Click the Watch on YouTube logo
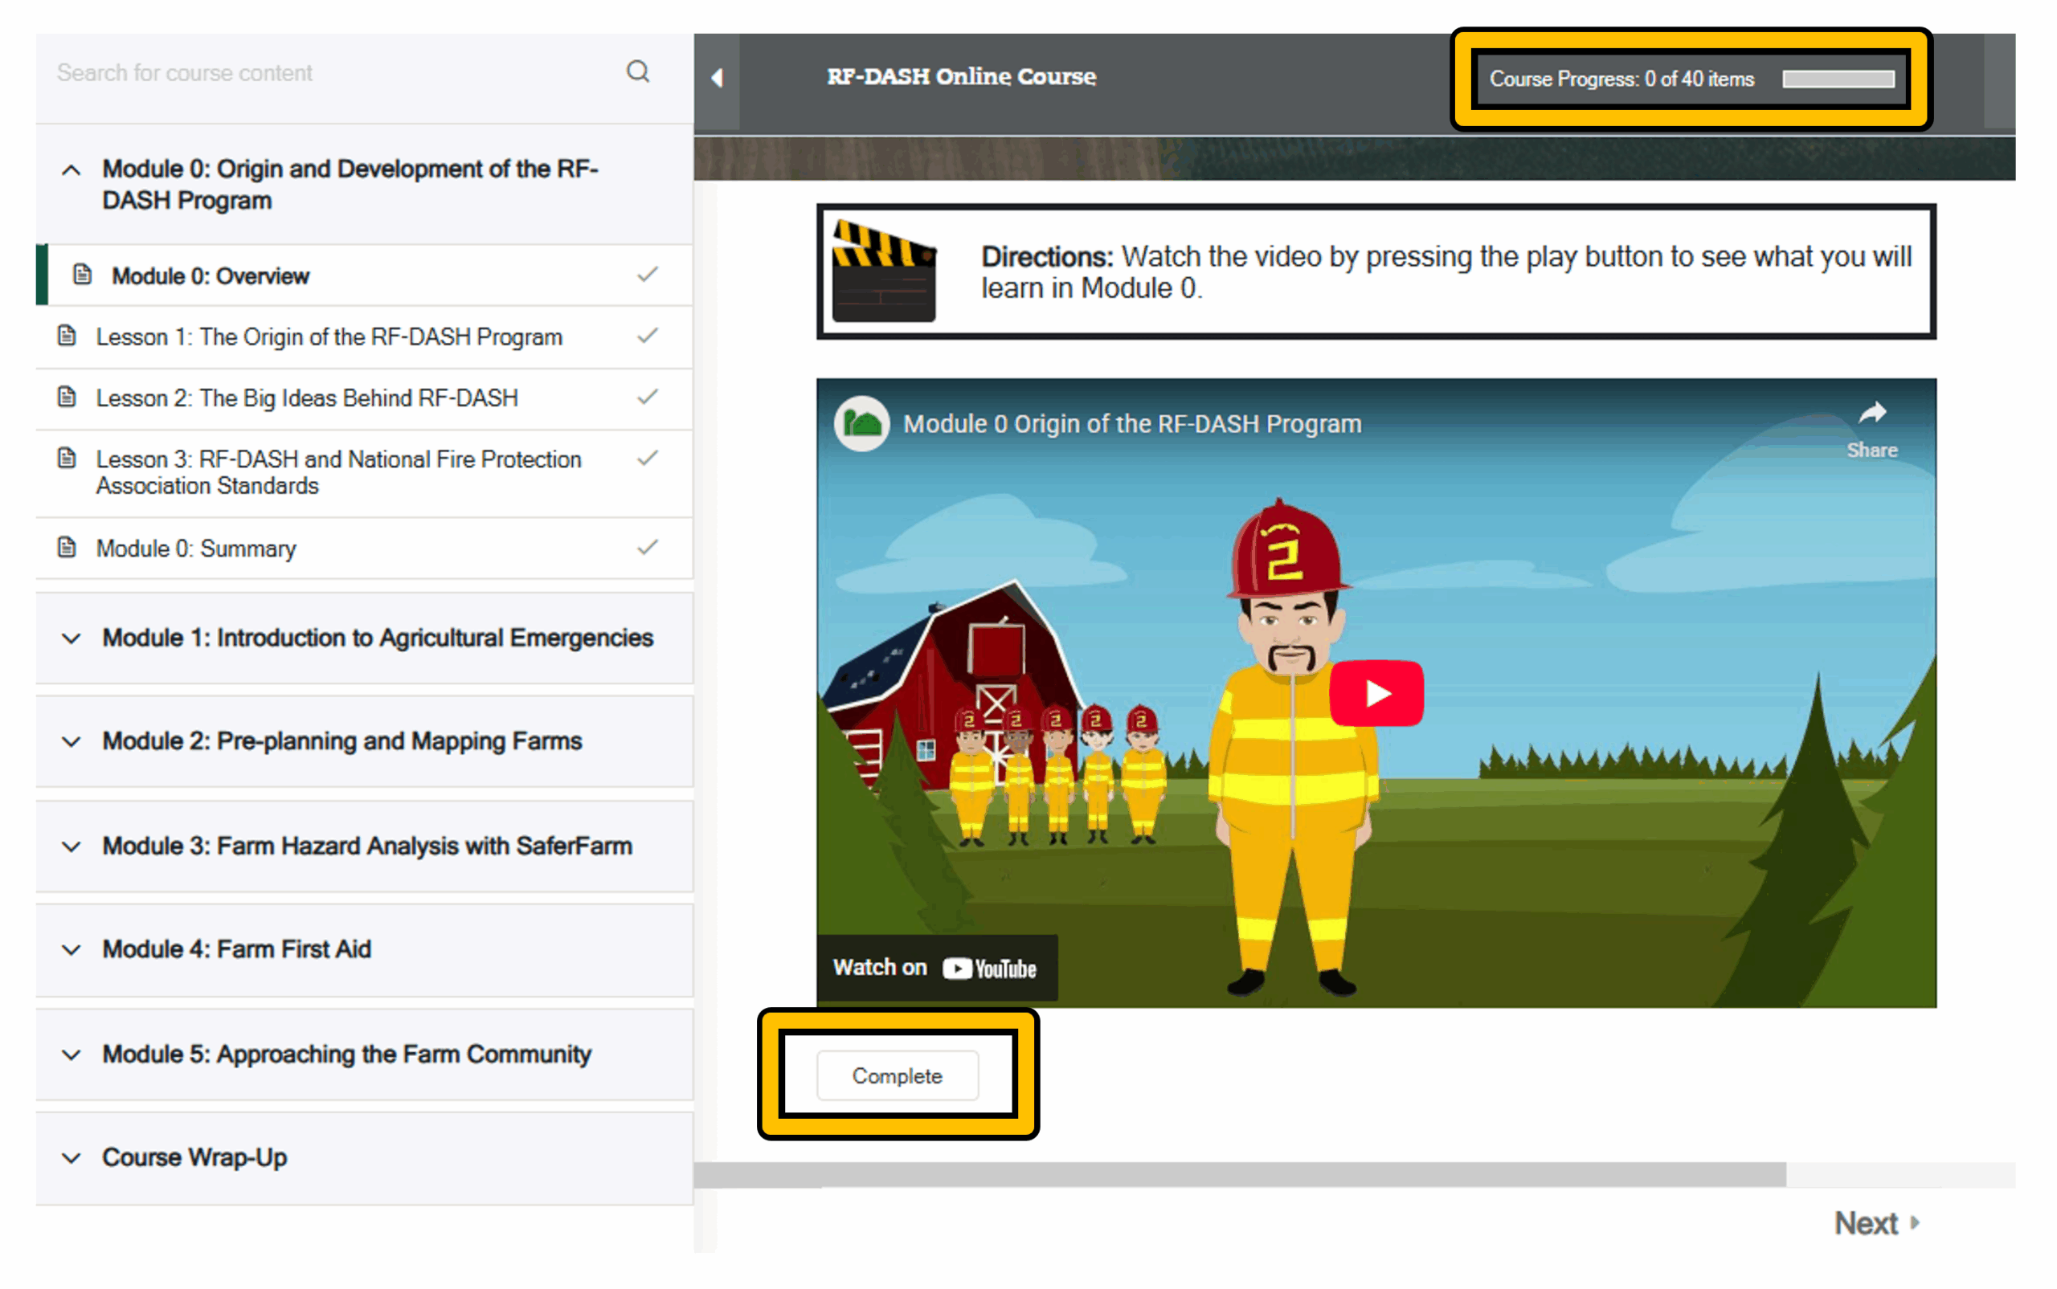The image size is (2057, 1289). click(989, 969)
